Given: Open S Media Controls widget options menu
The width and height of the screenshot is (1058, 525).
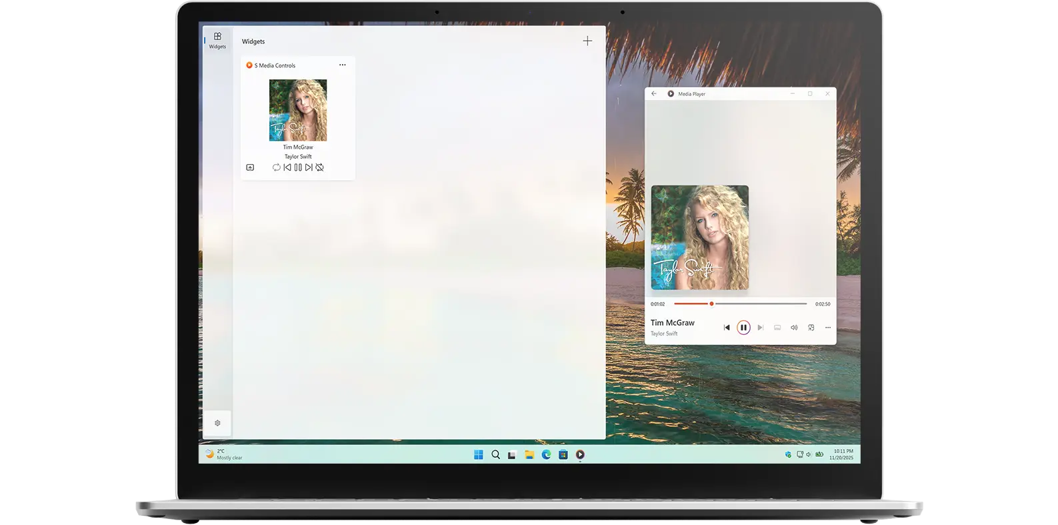Looking at the screenshot, I should (342, 65).
